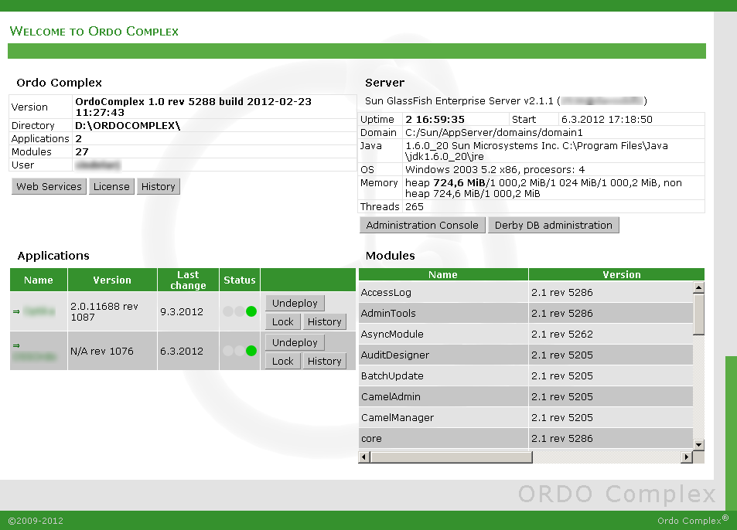Select the CamelAdmin module row

pos(525,396)
